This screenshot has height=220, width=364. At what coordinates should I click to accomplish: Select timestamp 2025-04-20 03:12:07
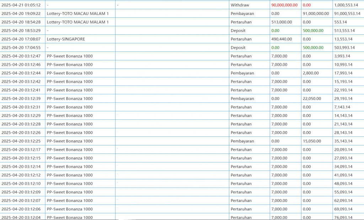pos(21,200)
